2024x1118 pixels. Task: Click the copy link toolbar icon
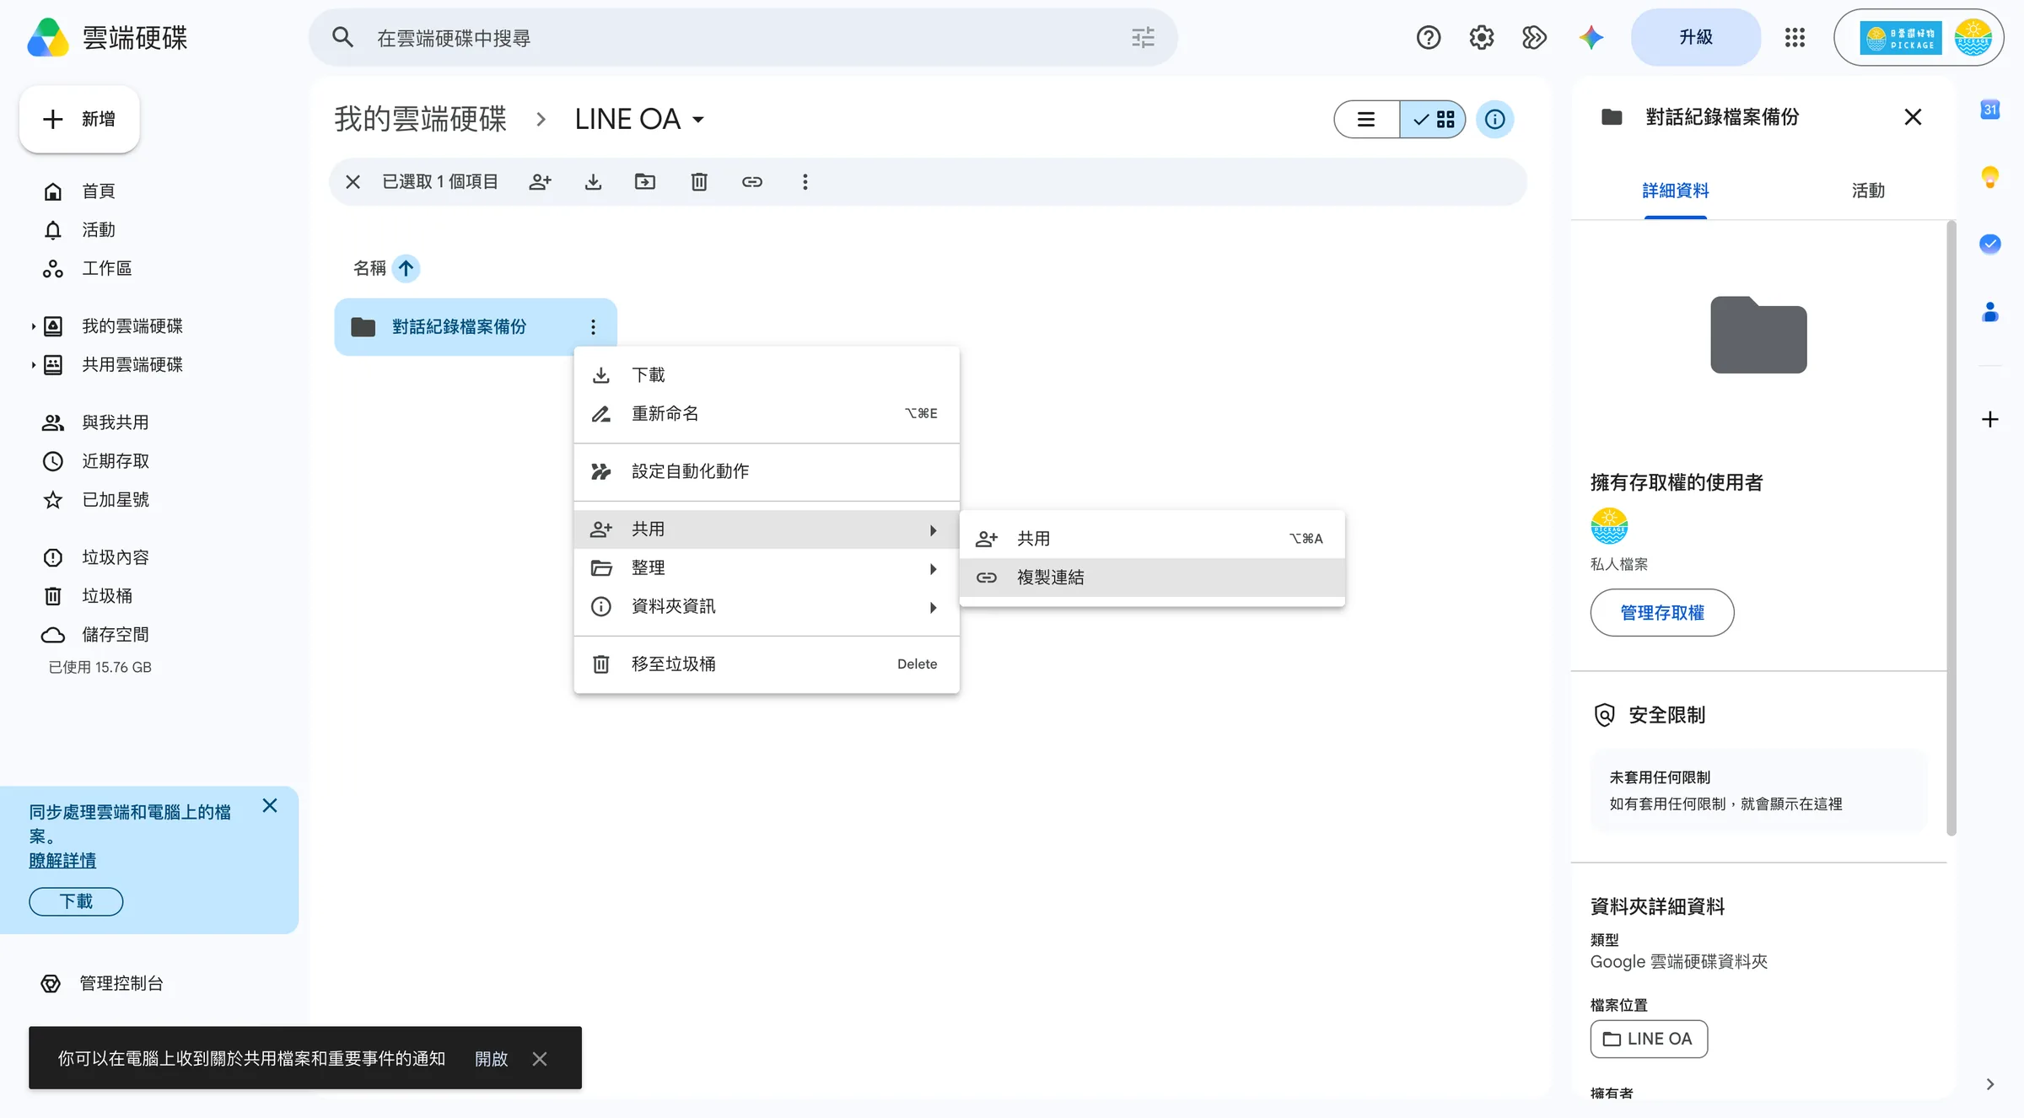752,181
